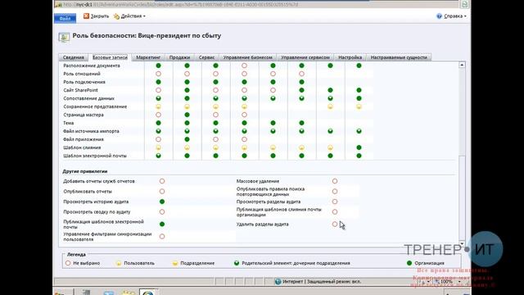Click the Закрыть (Close) red X icon

(x=86, y=16)
